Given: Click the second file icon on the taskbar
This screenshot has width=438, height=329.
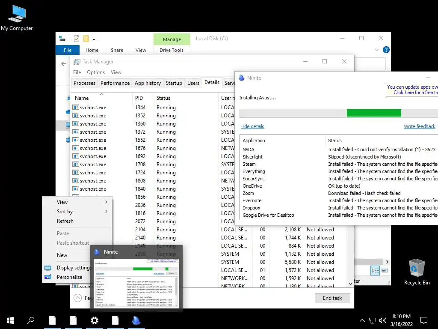Looking at the screenshot, I should (x=73, y=320).
